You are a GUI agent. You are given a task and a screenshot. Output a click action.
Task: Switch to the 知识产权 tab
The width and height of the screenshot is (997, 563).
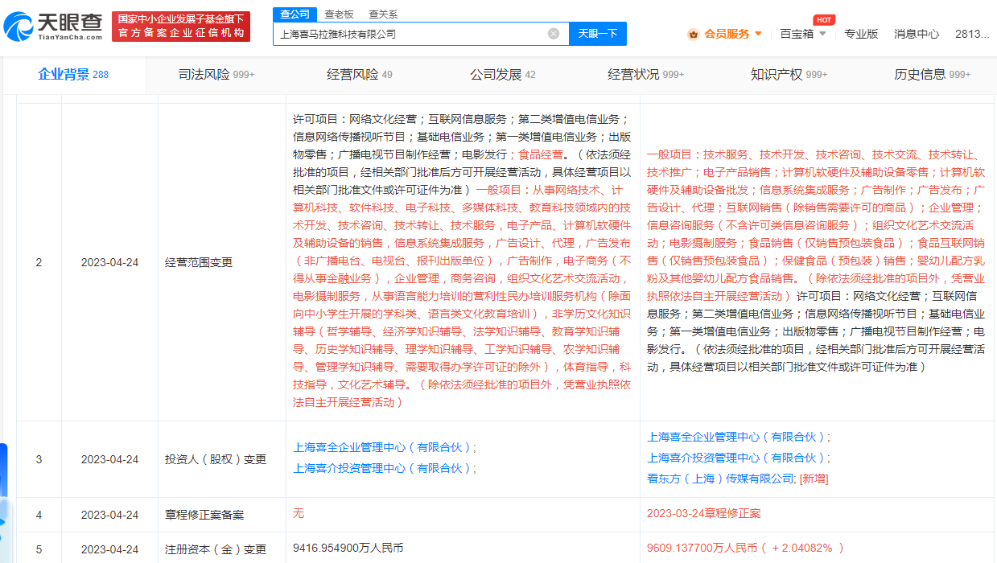coord(789,74)
